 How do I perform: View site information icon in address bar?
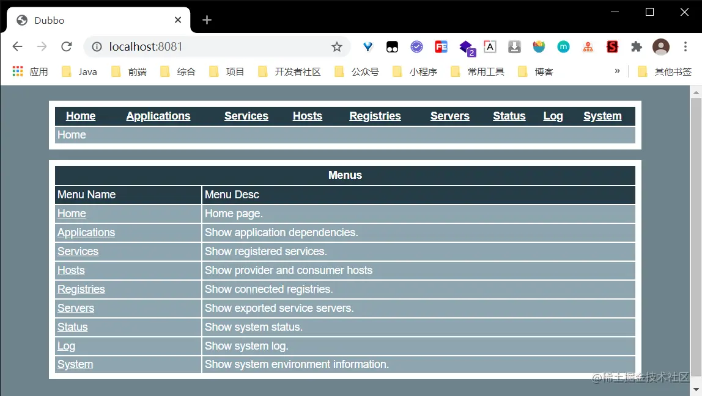[x=97, y=46]
